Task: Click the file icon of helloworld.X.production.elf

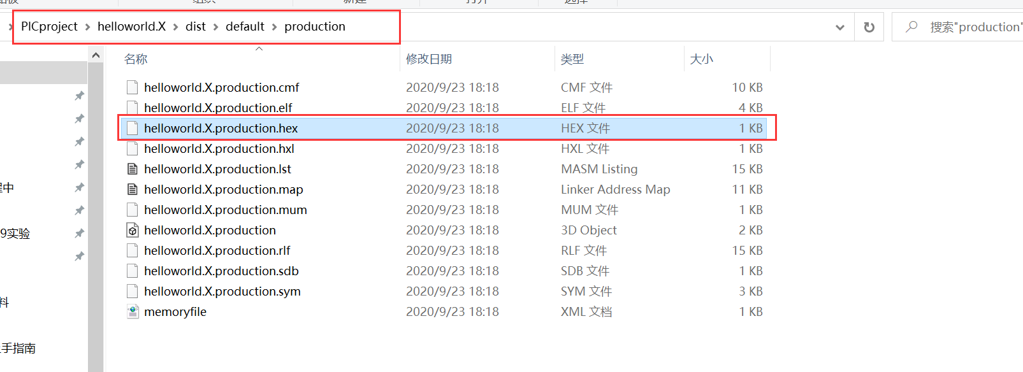Action: (133, 108)
